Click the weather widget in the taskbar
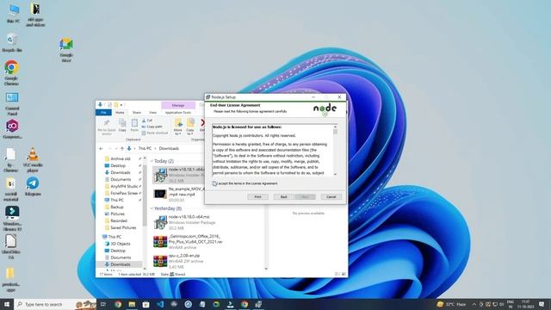The height and width of the screenshot is (310, 551). [451, 304]
